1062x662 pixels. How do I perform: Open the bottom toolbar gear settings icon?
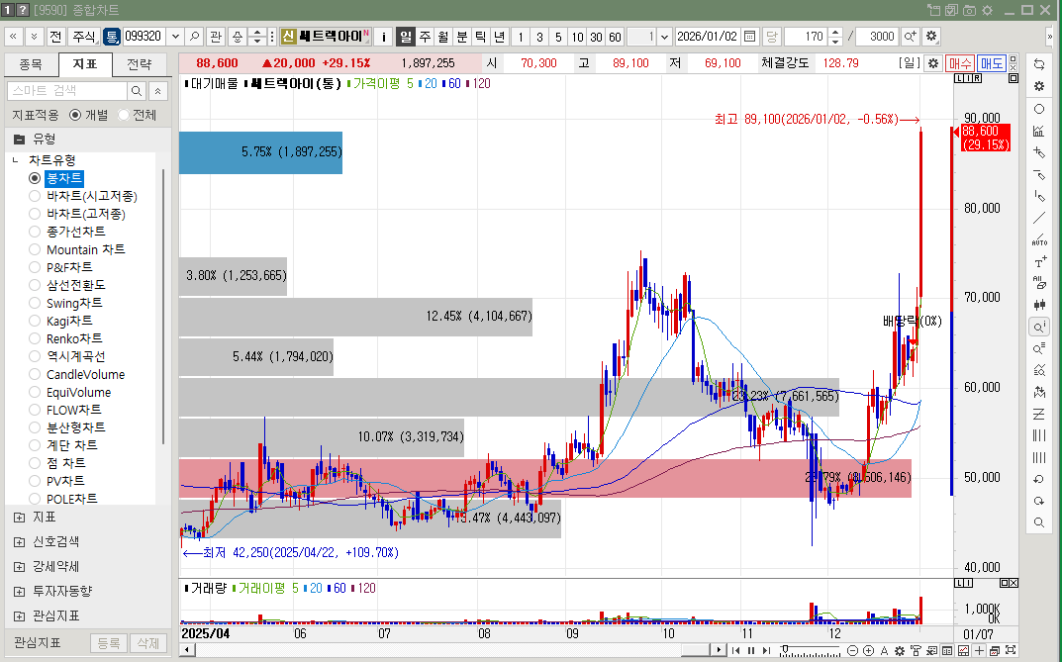(900, 650)
